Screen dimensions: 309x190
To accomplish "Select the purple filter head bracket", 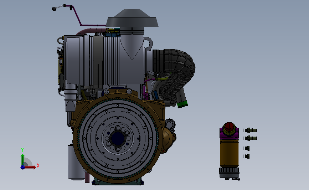I will coord(229,133).
